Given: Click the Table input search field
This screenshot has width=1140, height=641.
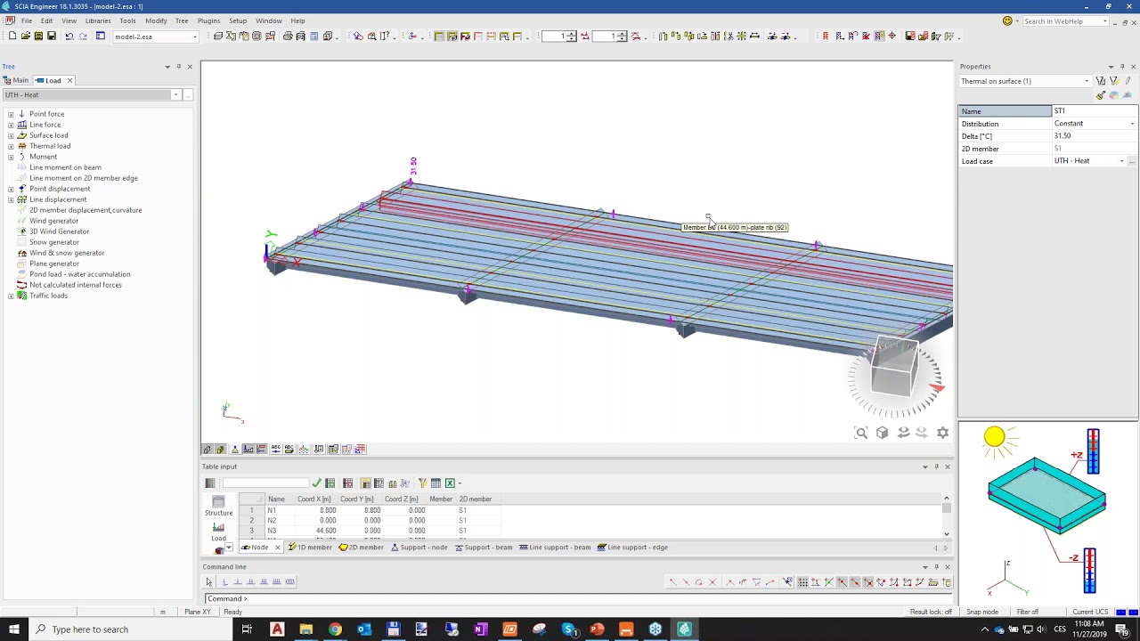Looking at the screenshot, I should coord(265,483).
